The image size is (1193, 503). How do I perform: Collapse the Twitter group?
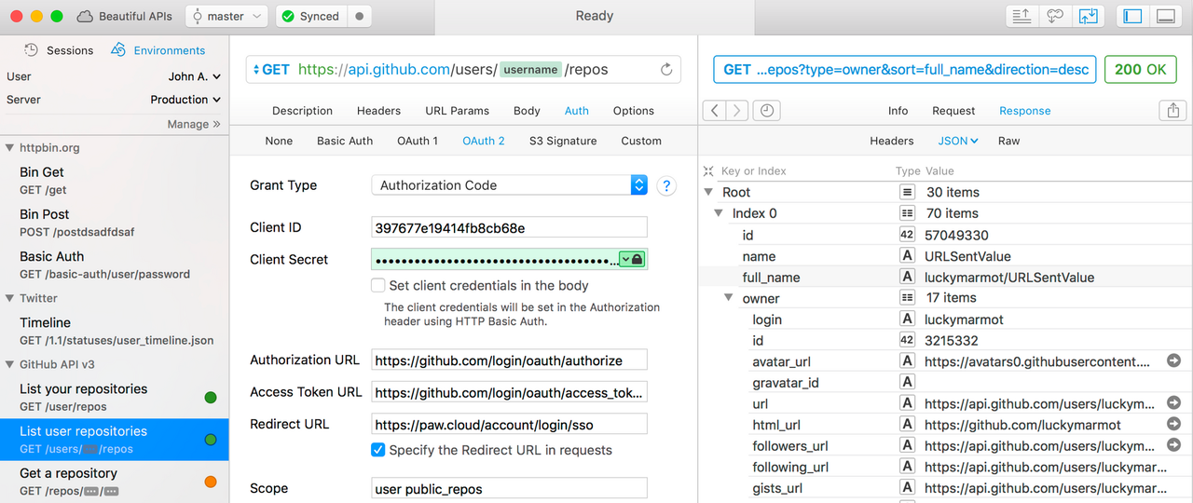(9, 299)
